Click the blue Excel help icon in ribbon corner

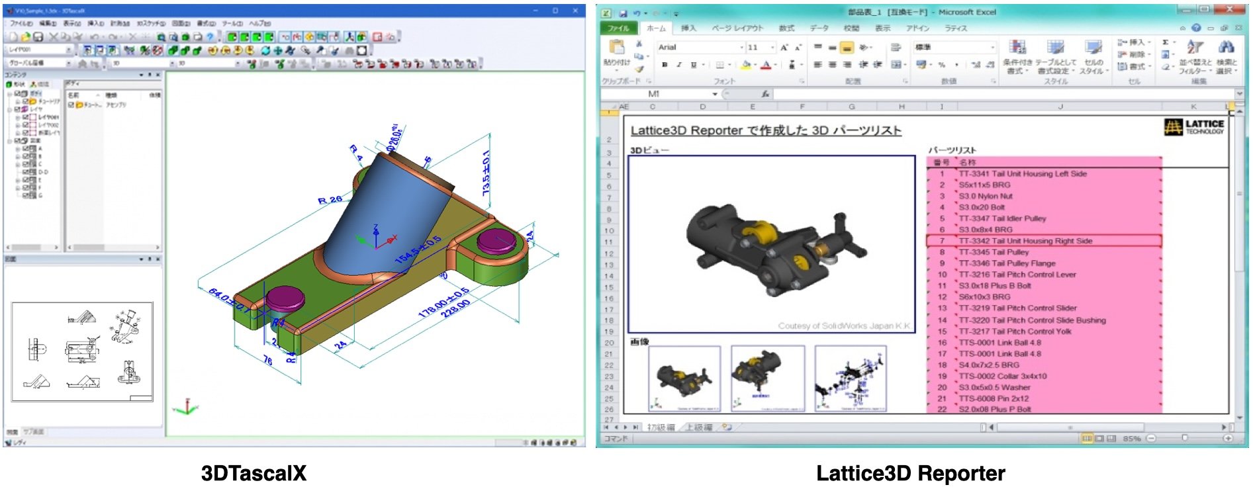1196,28
